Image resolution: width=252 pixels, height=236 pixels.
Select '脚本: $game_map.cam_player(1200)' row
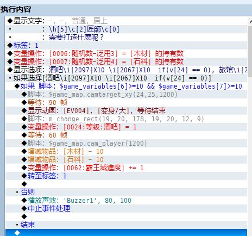(126, 143)
